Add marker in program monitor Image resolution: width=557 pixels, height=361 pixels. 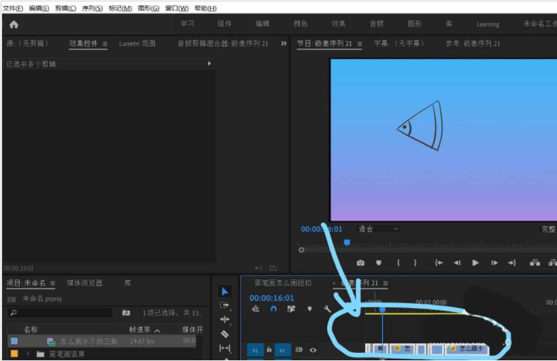pos(379,262)
